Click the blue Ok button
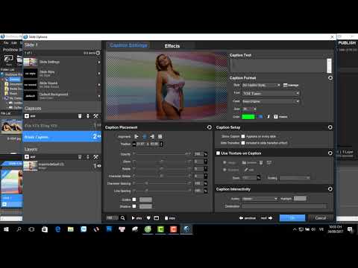 click(292, 218)
